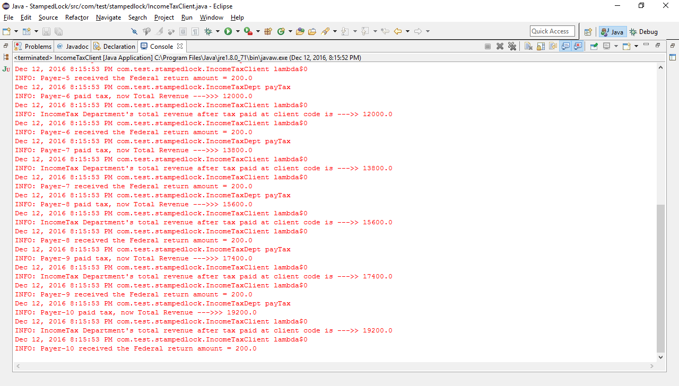Image resolution: width=679 pixels, height=386 pixels.
Task: Open the Display Selected Console dropdown
Action: point(615,46)
